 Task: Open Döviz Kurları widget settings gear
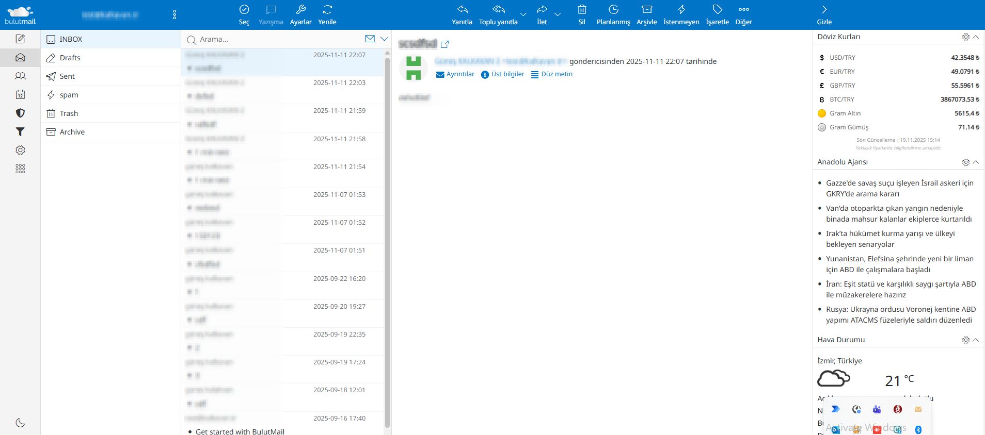point(965,37)
